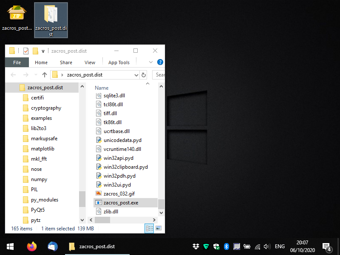340x255 pixels.
Task: Switch to details list view
Action: [149, 228]
